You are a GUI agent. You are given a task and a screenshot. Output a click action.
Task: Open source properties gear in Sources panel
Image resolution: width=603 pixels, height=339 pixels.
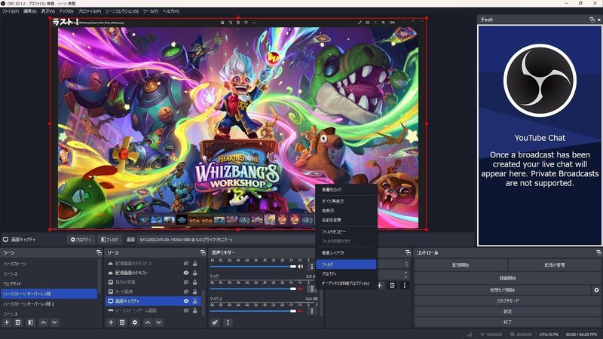pyautogui.click(x=135, y=322)
